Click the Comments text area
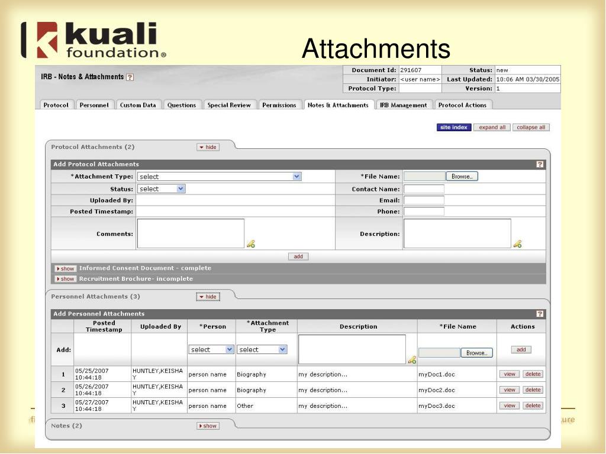 pos(191,234)
